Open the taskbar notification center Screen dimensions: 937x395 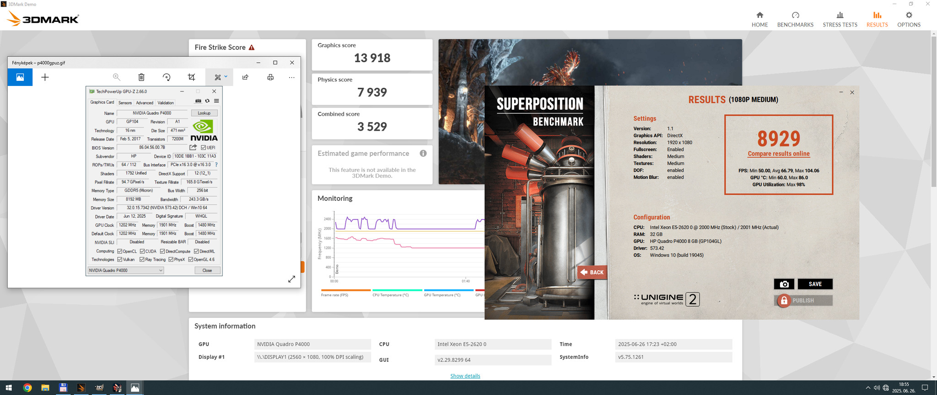click(925, 388)
